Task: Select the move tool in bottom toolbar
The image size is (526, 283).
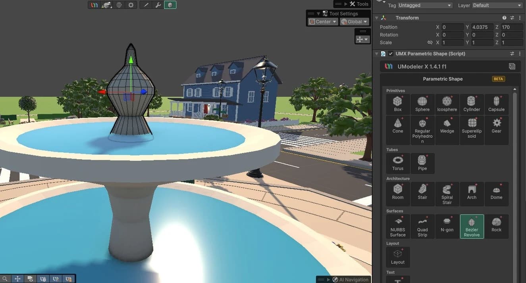Action: [18, 279]
